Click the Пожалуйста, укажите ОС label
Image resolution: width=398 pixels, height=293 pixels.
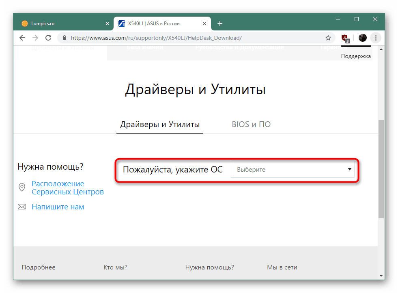pyautogui.click(x=172, y=170)
